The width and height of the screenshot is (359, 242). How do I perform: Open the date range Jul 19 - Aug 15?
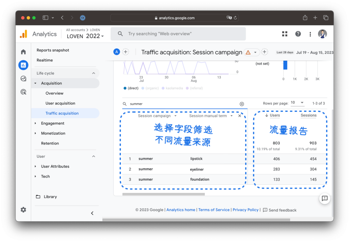[315, 52]
